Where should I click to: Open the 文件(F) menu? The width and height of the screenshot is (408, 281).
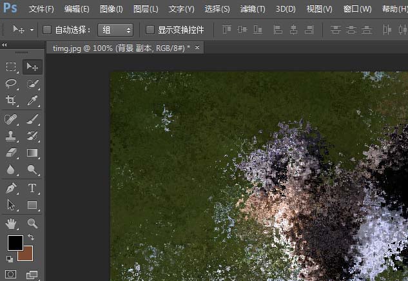41,9
